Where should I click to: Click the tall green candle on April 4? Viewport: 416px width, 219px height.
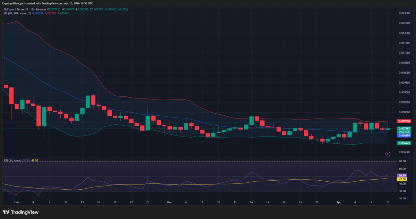[x=355, y=127]
